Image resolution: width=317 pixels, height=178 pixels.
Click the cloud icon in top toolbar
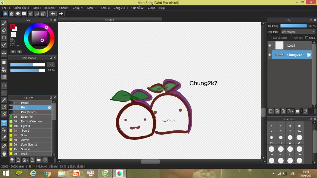point(5,14)
